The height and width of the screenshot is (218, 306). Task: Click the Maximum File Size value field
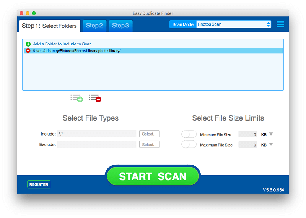pos(247,145)
